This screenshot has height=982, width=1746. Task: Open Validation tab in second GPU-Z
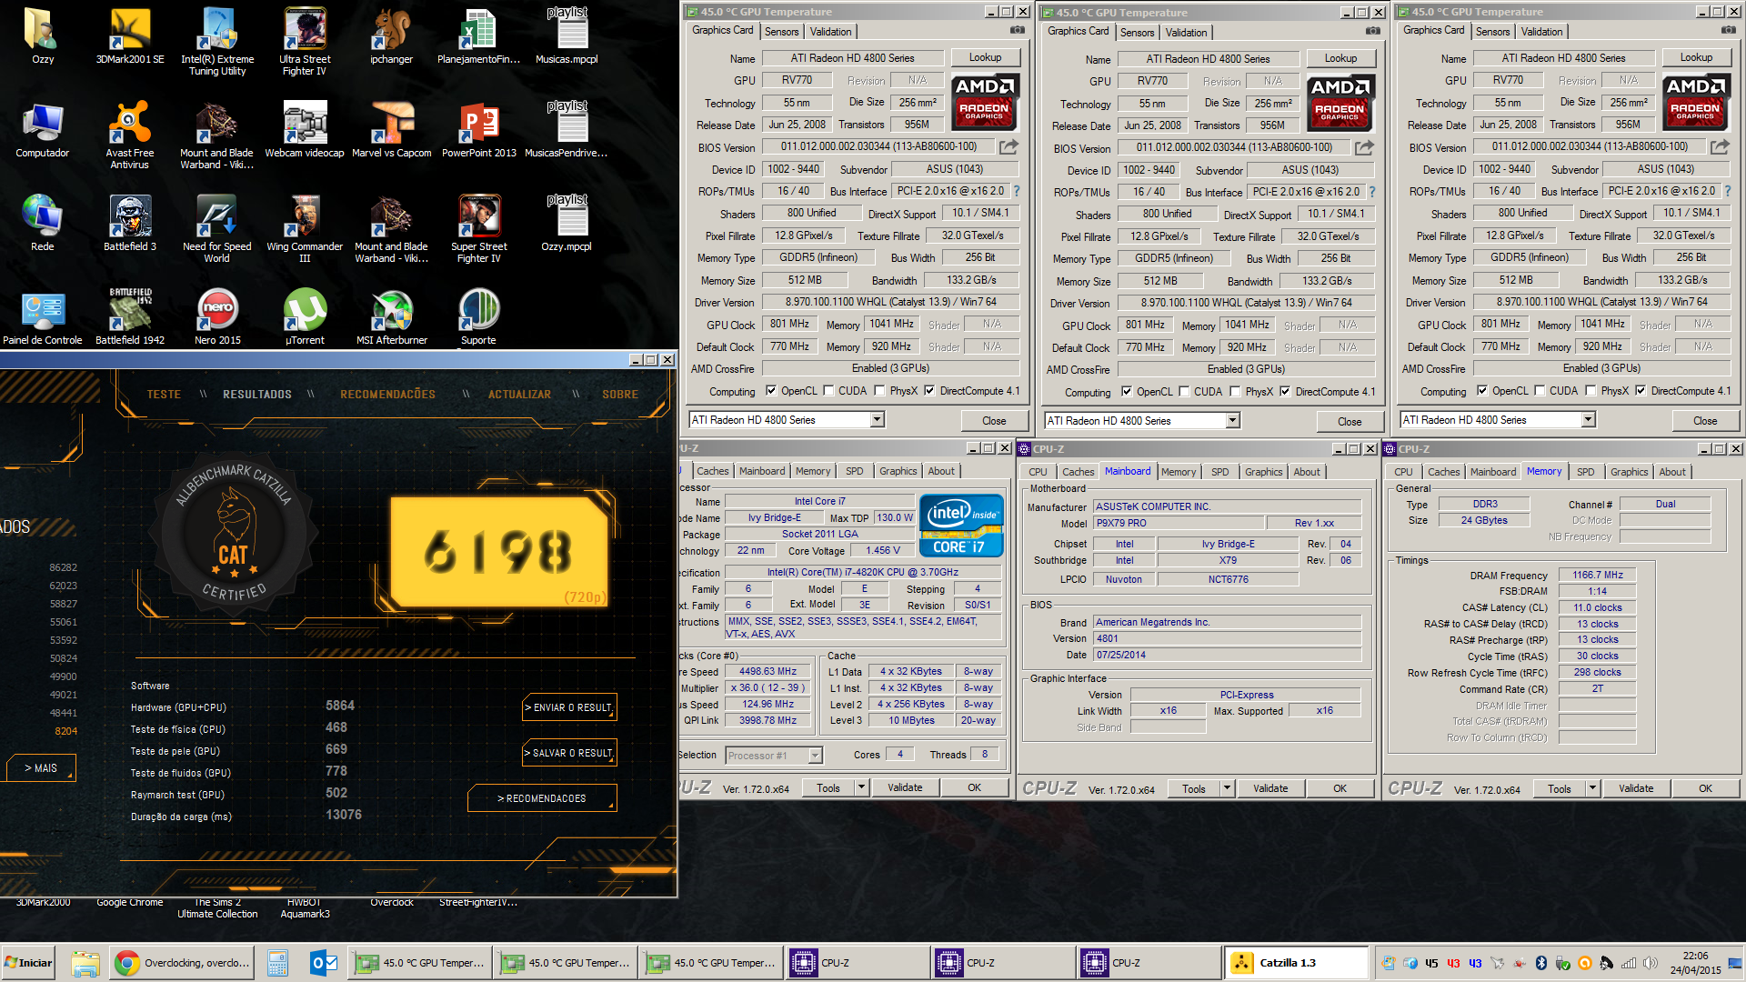click(1187, 33)
